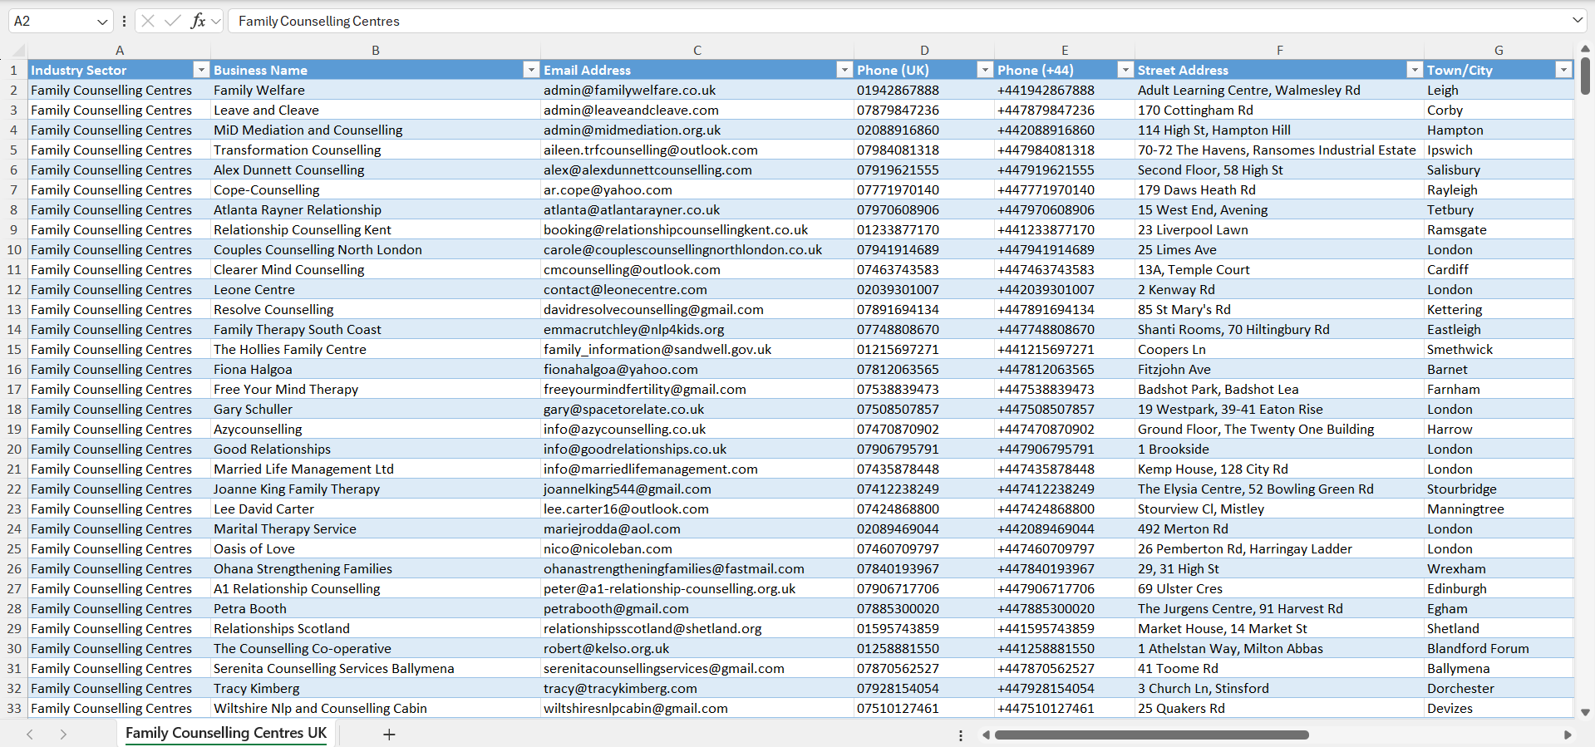
Task: Expand the function dropdown next to fx
Action: point(216,22)
